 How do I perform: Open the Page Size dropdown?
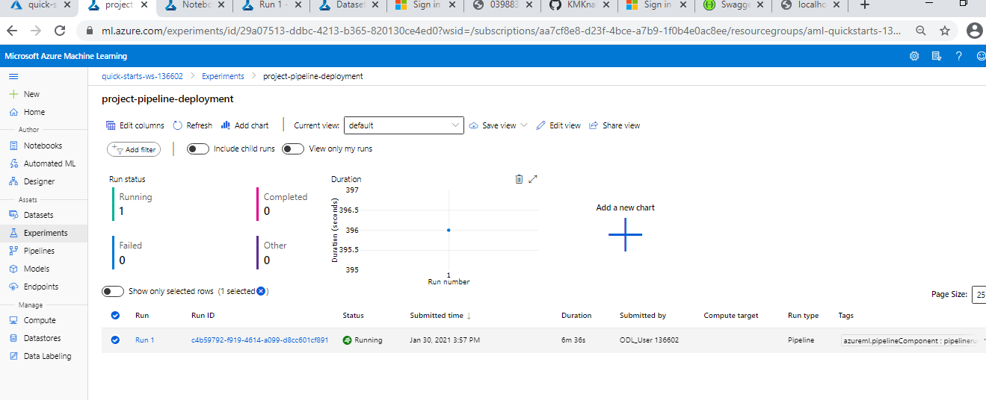(x=979, y=294)
